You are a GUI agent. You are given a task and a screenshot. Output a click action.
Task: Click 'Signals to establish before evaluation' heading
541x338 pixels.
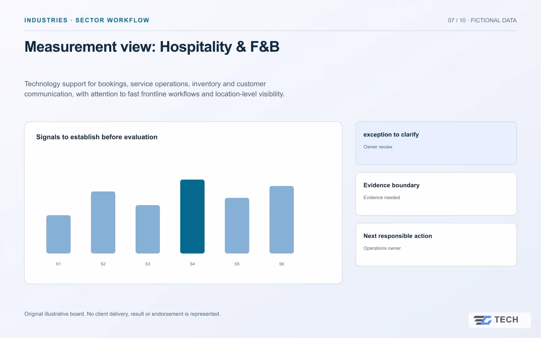[x=97, y=137]
